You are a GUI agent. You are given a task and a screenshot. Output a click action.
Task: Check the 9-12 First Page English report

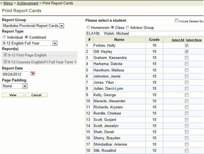click(6, 55)
